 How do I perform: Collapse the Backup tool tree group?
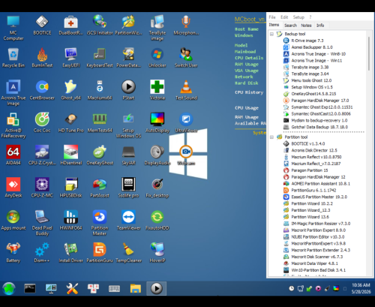(x=271, y=34)
